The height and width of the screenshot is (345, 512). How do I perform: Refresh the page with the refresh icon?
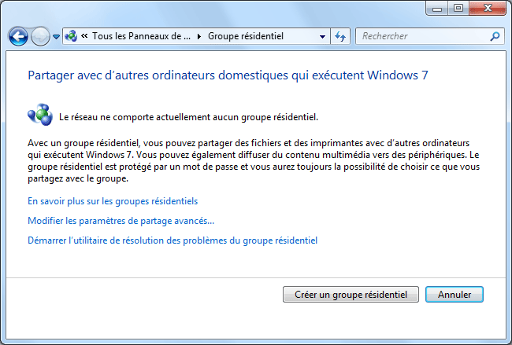coord(340,36)
